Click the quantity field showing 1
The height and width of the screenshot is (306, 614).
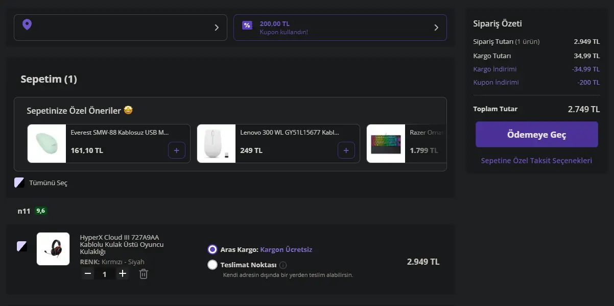(x=105, y=274)
